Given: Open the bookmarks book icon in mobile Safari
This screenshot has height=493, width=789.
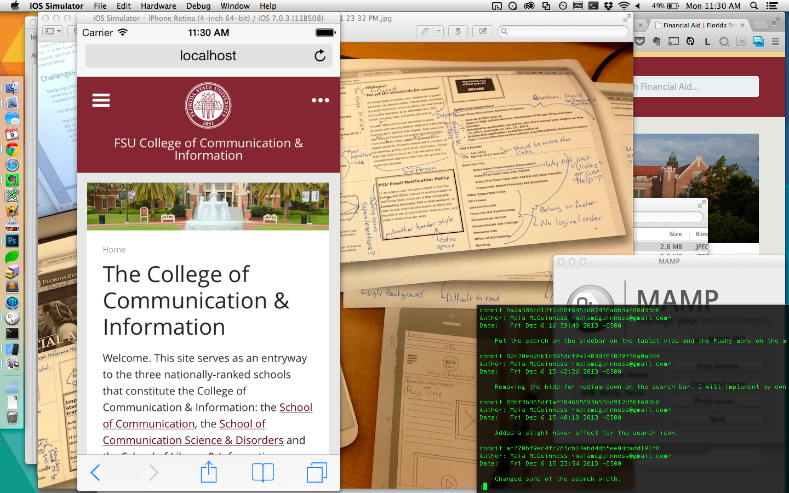Looking at the screenshot, I should tap(263, 472).
